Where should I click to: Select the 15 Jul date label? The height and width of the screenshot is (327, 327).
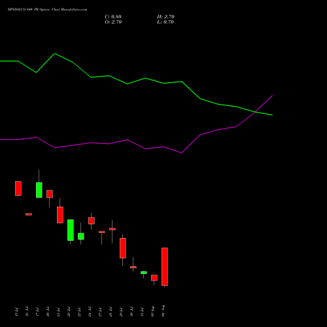16,312
